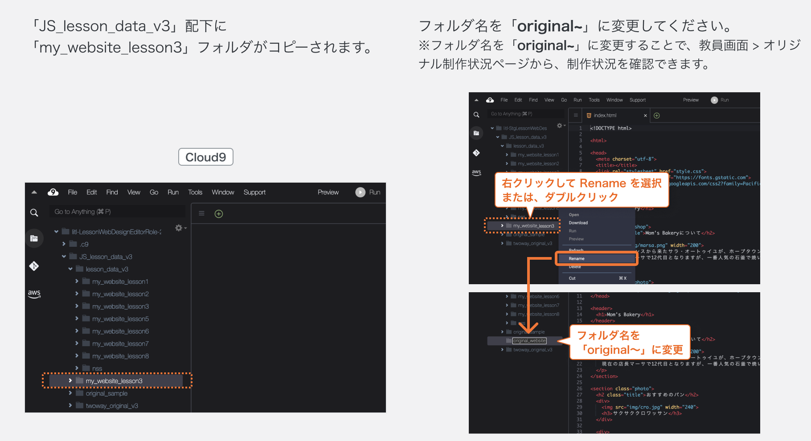
Task: Open the Source Control git icon in left screenshot
Action: 34,266
